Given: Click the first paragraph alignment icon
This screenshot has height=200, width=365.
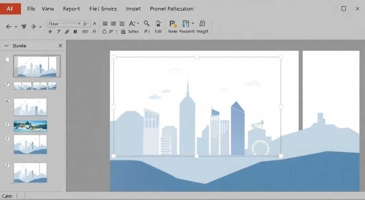Looking at the screenshot, I should [105, 24].
